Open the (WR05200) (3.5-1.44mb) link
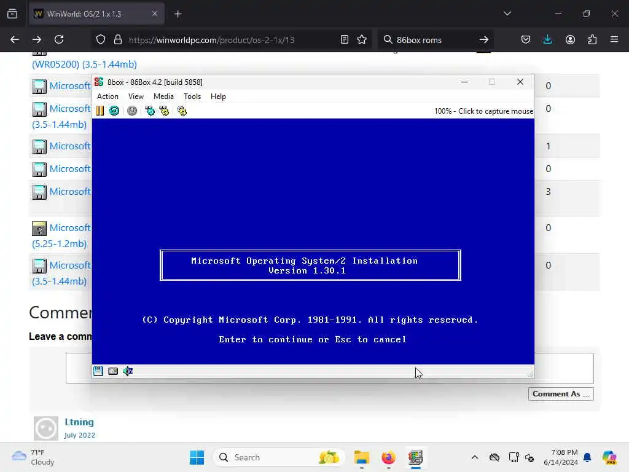Image resolution: width=629 pixels, height=472 pixels. [84, 64]
